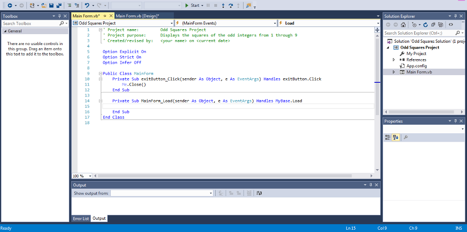Viewport: 467px width, 232px height.
Task: Expand the References node in Solution Explorer
Action: pyautogui.click(x=394, y=60)
